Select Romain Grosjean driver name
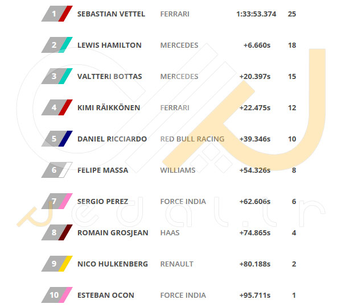Screen dimensions: 342x308 [x=113, y=232]
